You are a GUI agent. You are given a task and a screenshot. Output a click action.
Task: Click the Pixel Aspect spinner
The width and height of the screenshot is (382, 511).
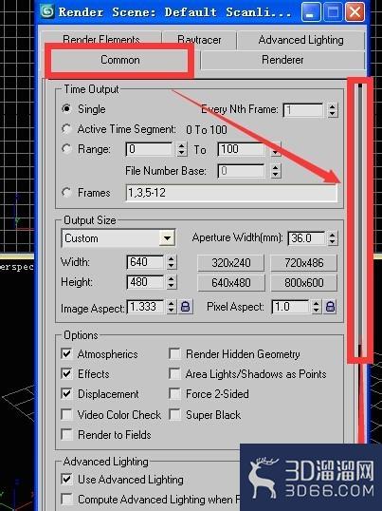[316, 307]
